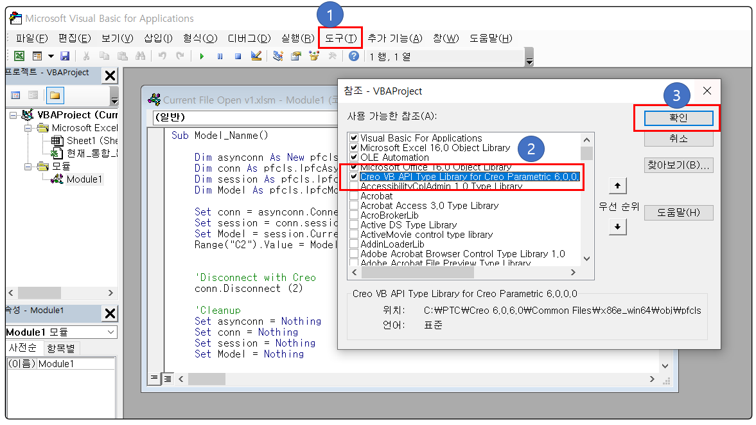Move reference priority up arrow button
This screenshot has height=425, width=756.
pos(618,186)
